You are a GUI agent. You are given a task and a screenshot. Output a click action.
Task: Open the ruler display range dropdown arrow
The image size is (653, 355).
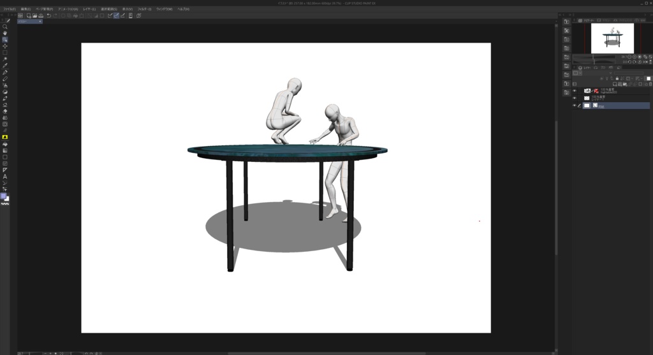coord(641,78)
